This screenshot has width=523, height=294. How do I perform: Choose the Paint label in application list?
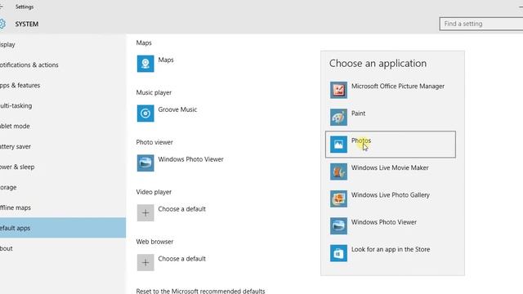[358, 114]
